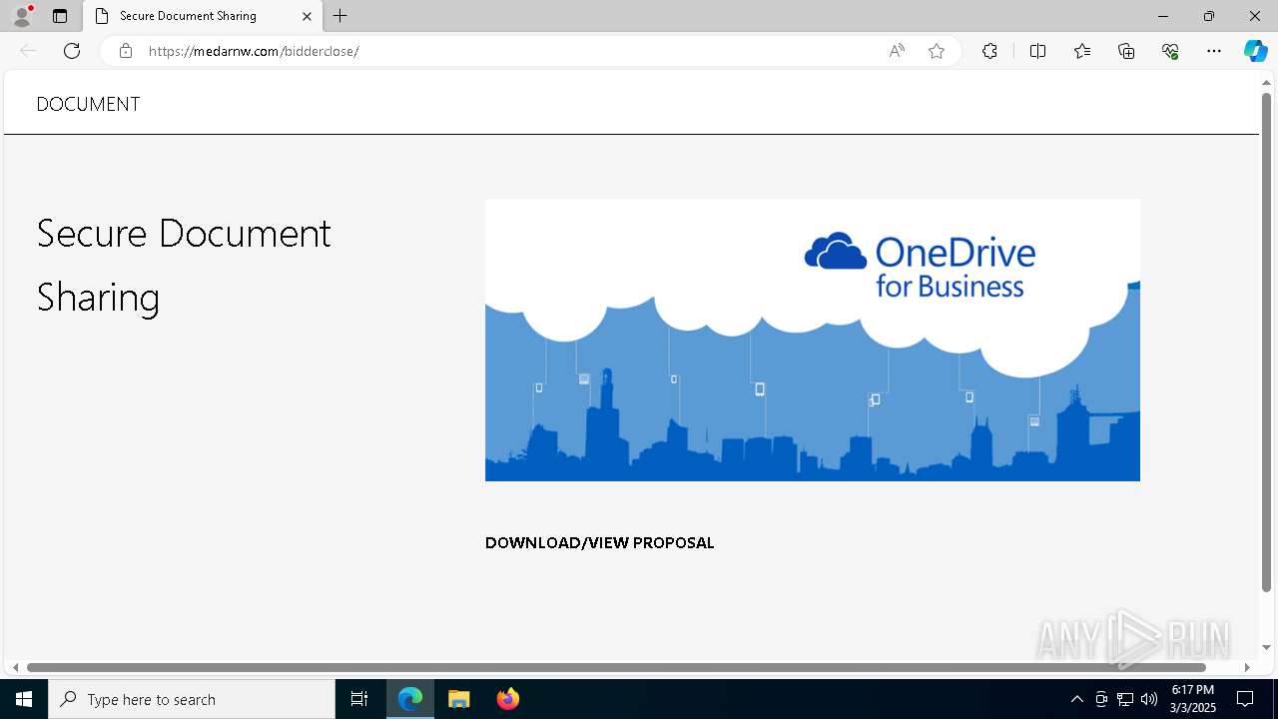The image size is (1278, 719).
Task: Launch Firefox from the taskbar
Action: (508, 699)
